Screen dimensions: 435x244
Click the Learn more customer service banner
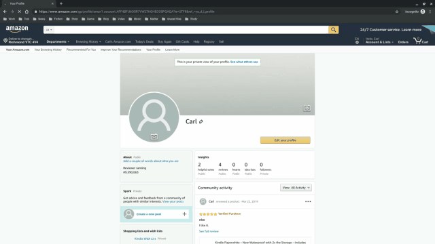point(391,30)
